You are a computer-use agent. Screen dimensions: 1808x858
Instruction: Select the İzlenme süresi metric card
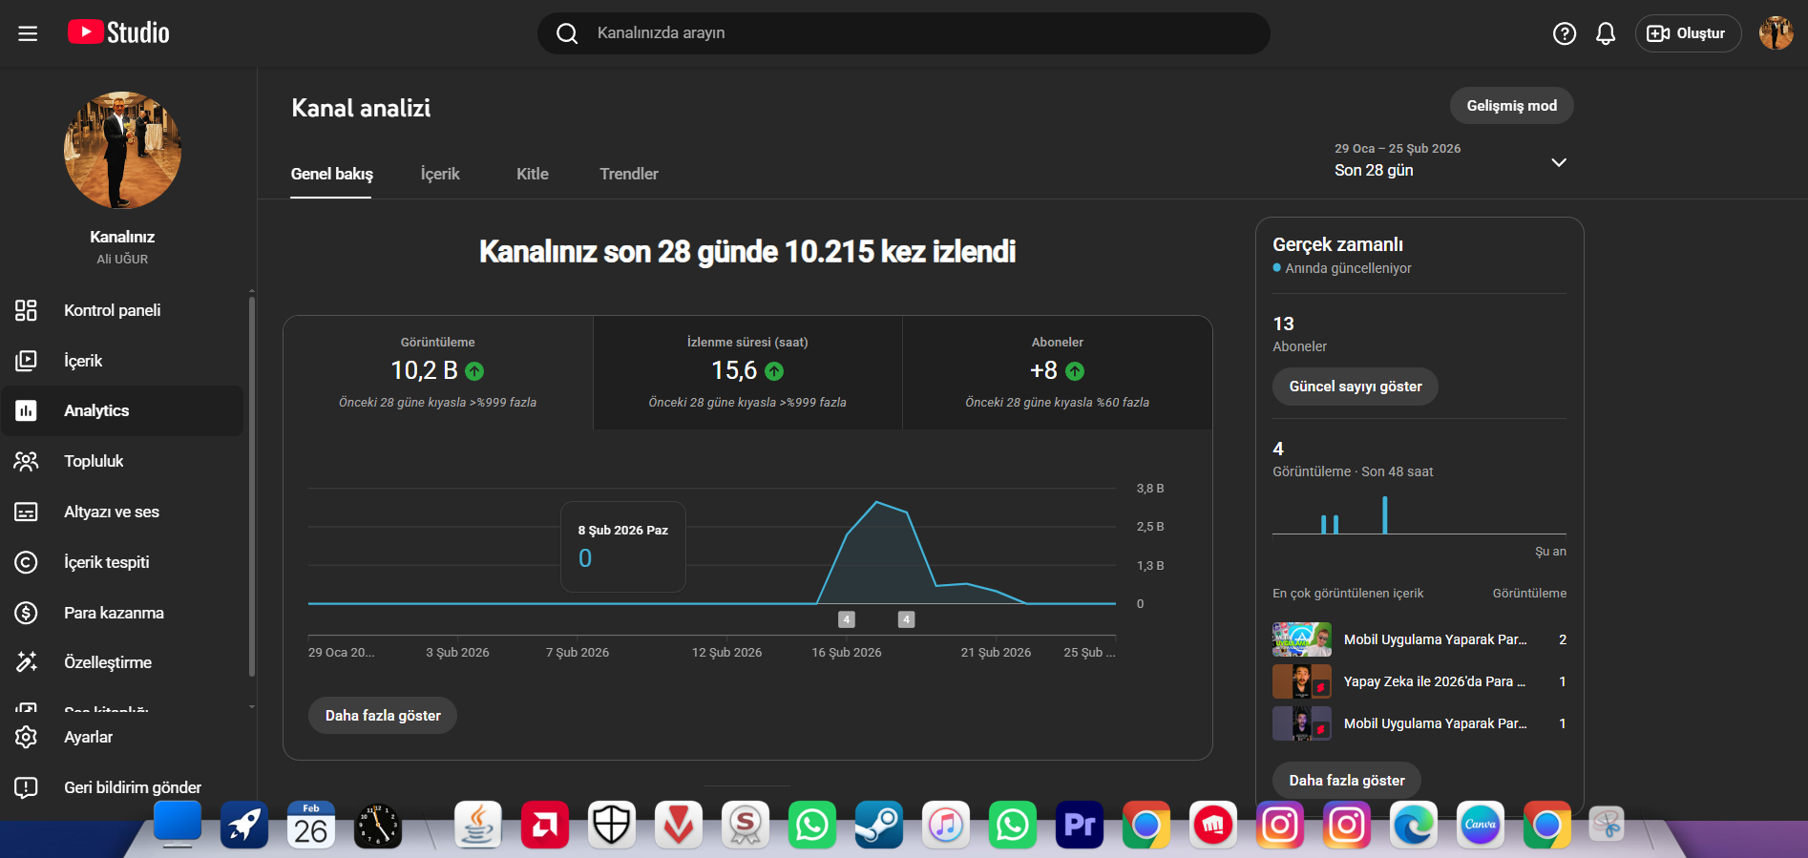(x=747, y=372)
